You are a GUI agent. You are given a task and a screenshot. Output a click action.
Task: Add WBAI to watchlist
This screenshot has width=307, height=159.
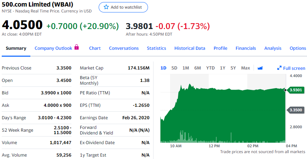(123, 7)
